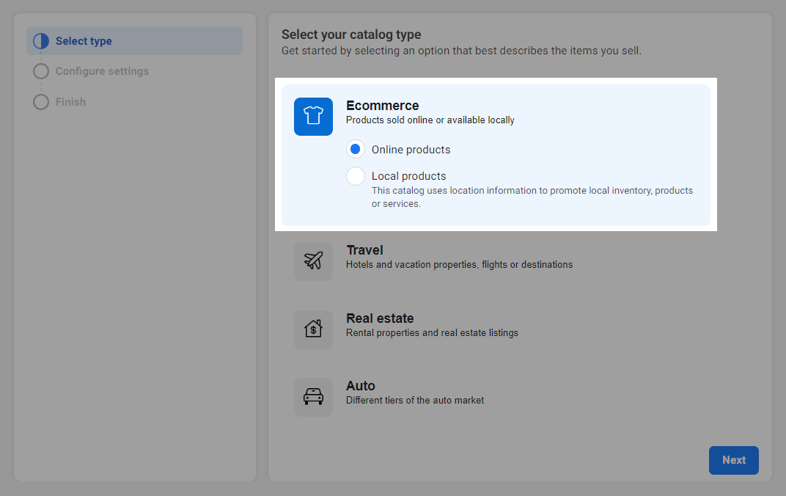Click the Travel airplane icon

313,261
